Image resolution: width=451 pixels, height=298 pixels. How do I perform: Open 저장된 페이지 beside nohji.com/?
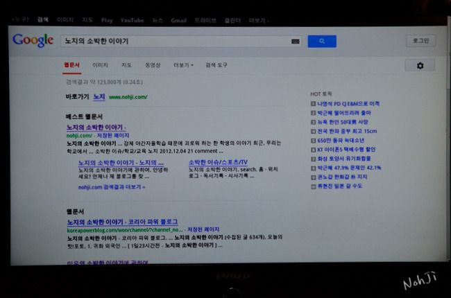point(113,135)
